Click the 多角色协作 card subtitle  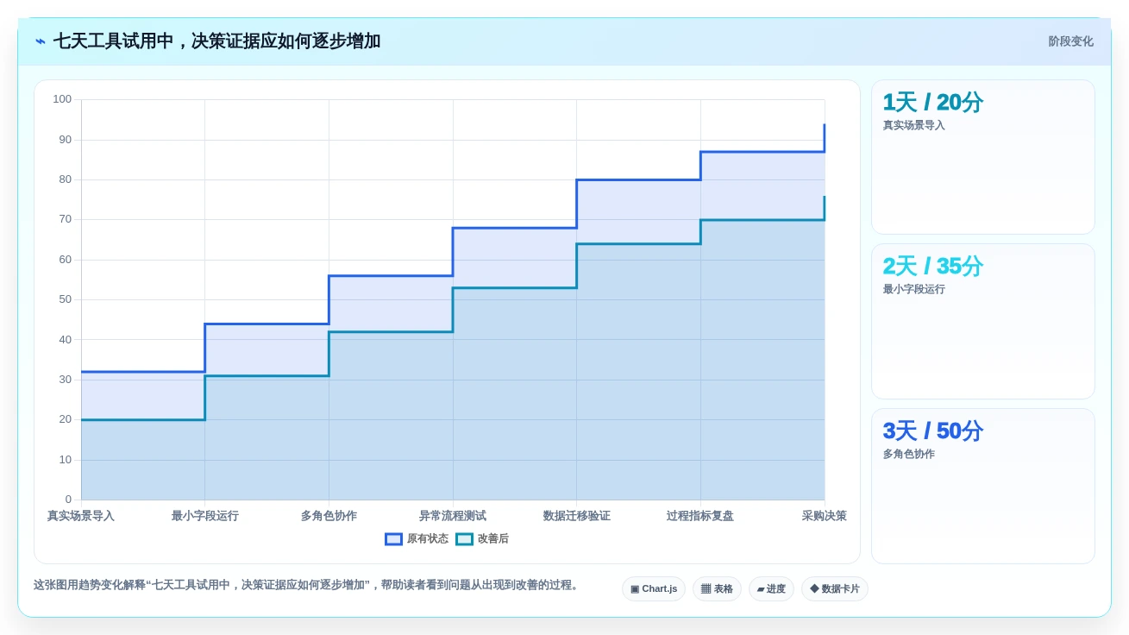(908, 454)
